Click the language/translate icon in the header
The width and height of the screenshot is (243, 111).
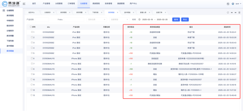[228, 4]
